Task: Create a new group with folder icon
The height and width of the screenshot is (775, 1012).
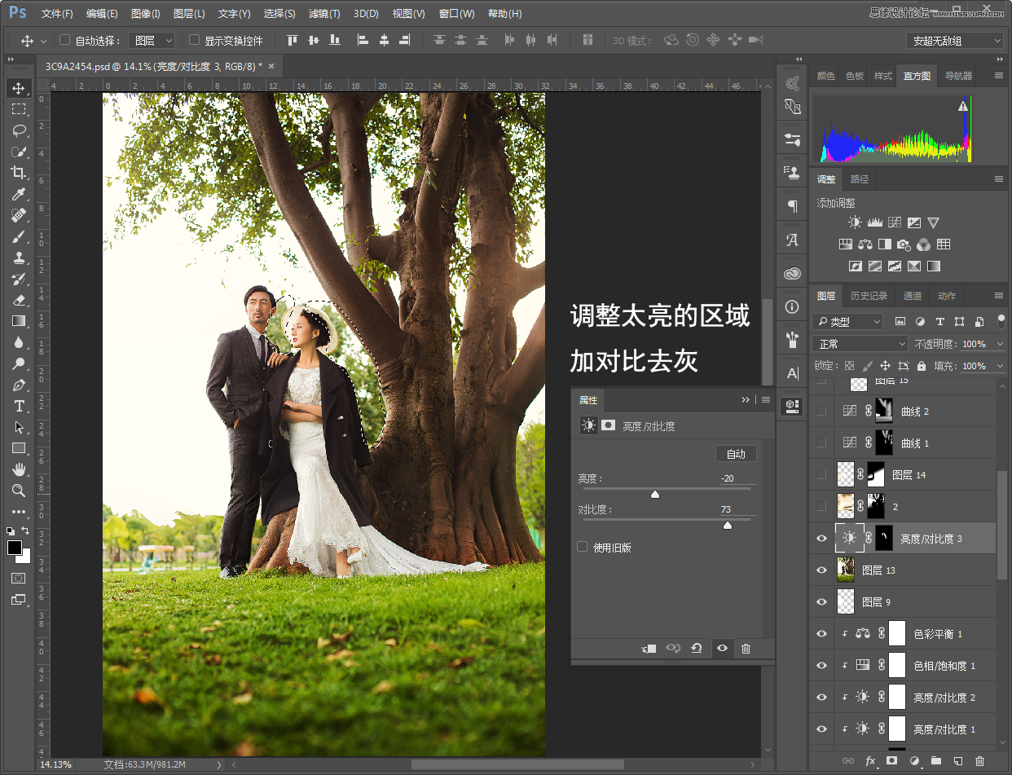Action: [x=936, y=761]
